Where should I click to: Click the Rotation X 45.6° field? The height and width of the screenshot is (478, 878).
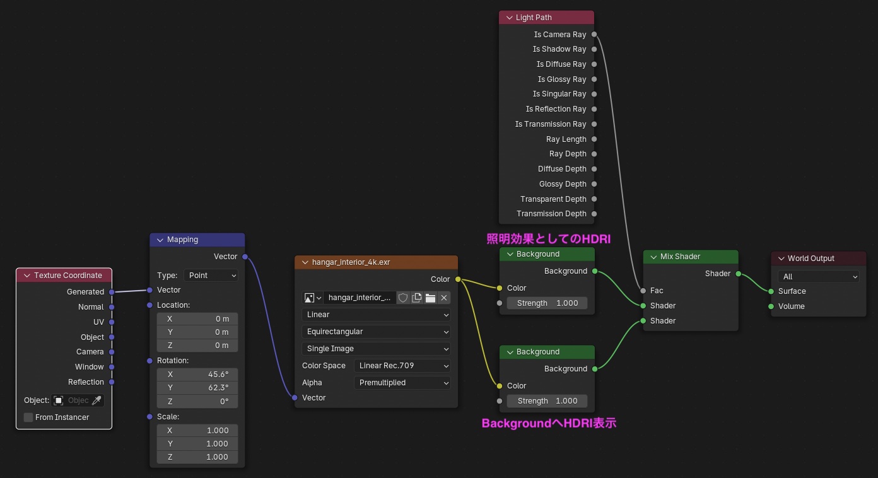pyautogui.click(x=197, y=375)
